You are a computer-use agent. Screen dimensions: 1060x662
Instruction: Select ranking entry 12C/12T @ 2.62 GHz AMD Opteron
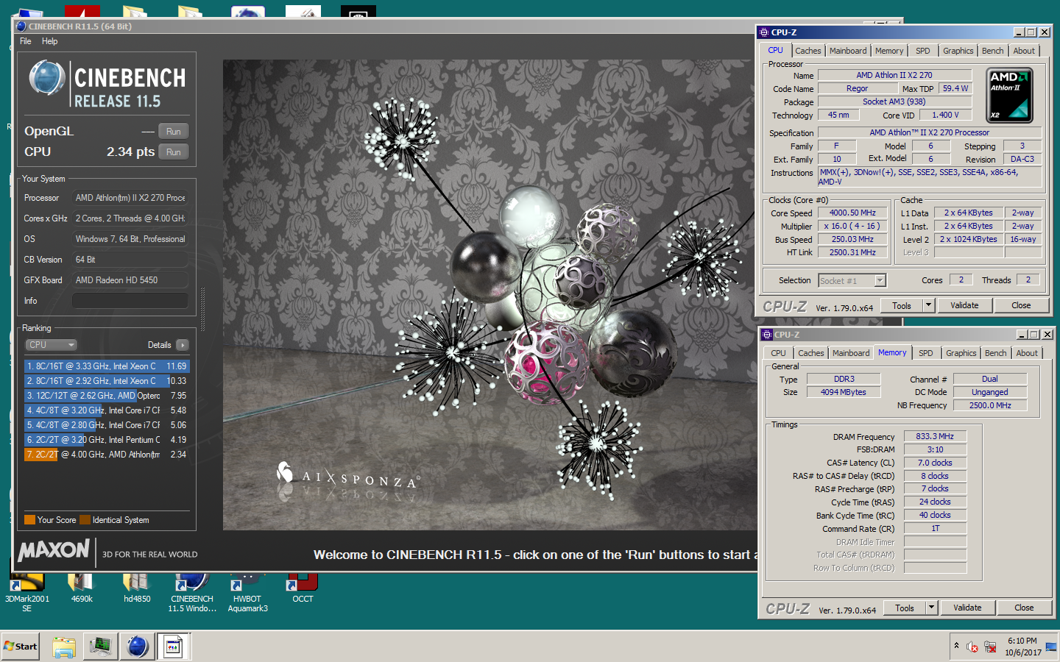[107, 396]
